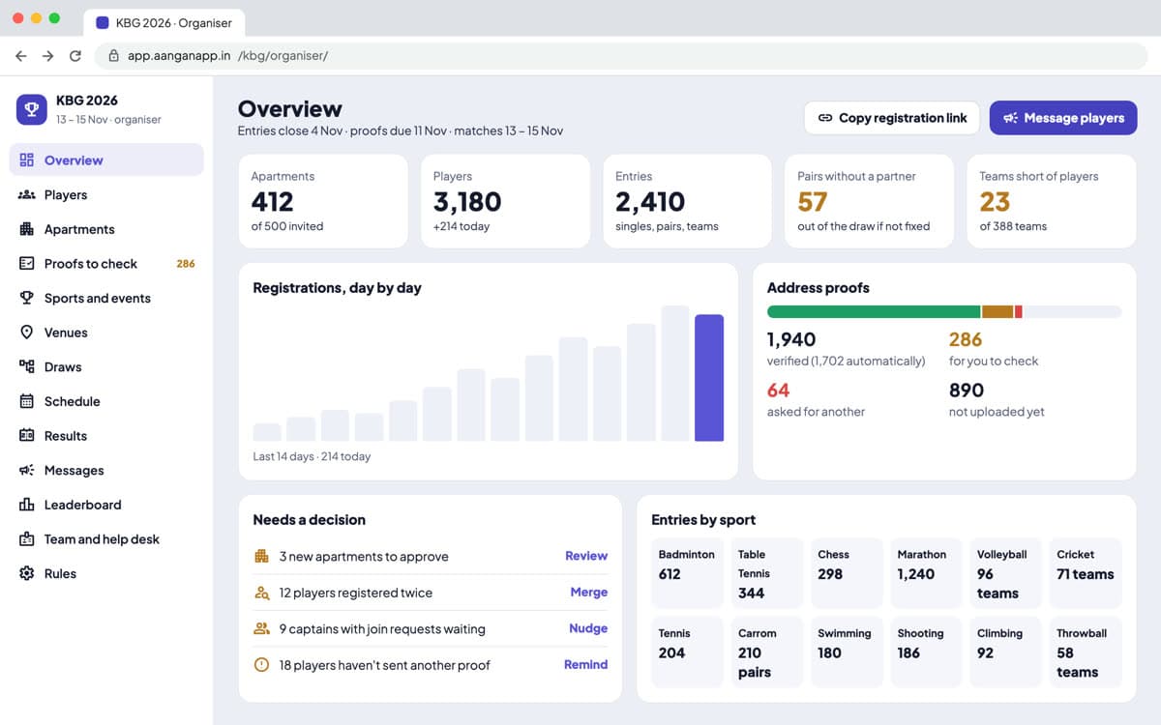The height and width of the screenshot is (725, 1161).
Task: Open the Players 3,180 stat card
Action: click(x=505, y=201)
